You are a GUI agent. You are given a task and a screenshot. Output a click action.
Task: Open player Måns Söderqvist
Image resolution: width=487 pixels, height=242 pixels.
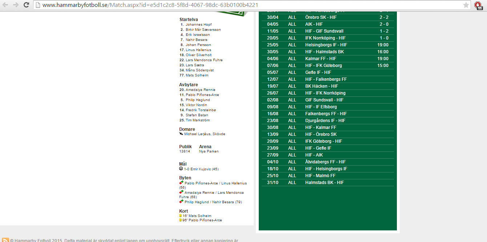pyautogui.click(x=200, y=70)
